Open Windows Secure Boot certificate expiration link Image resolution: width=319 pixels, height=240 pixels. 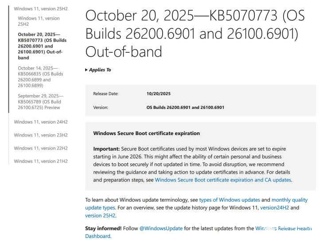(x=223, y=180)
